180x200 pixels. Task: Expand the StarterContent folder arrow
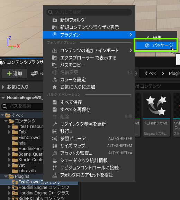[9, 160]
